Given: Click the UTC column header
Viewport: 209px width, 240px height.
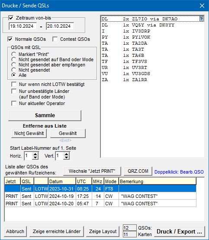Looking at the screenshot, I should [x=84, y=181].
